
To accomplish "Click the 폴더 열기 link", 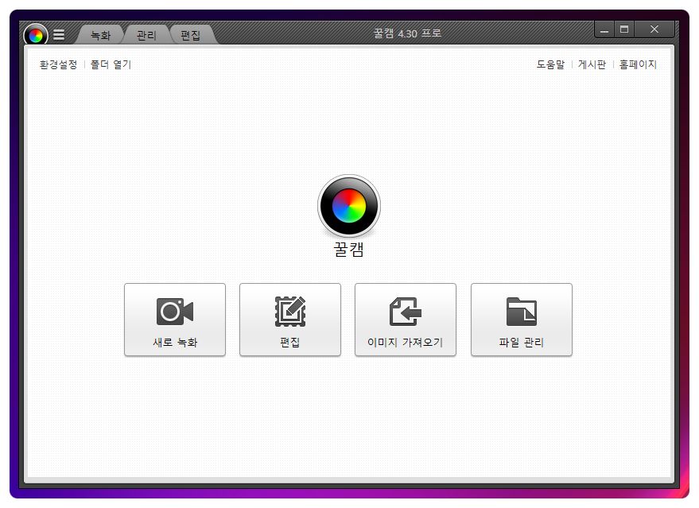I will [111, 64].
